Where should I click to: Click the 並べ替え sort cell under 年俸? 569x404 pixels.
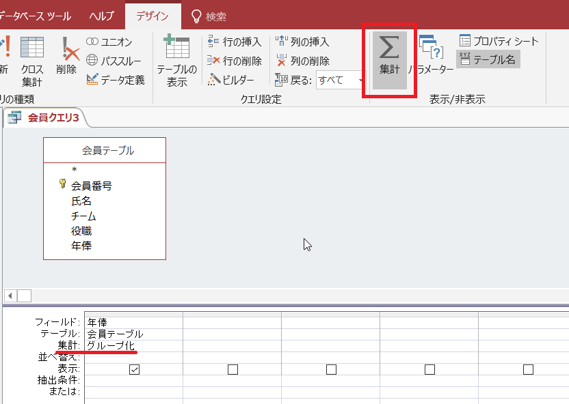tap(133, 358)
